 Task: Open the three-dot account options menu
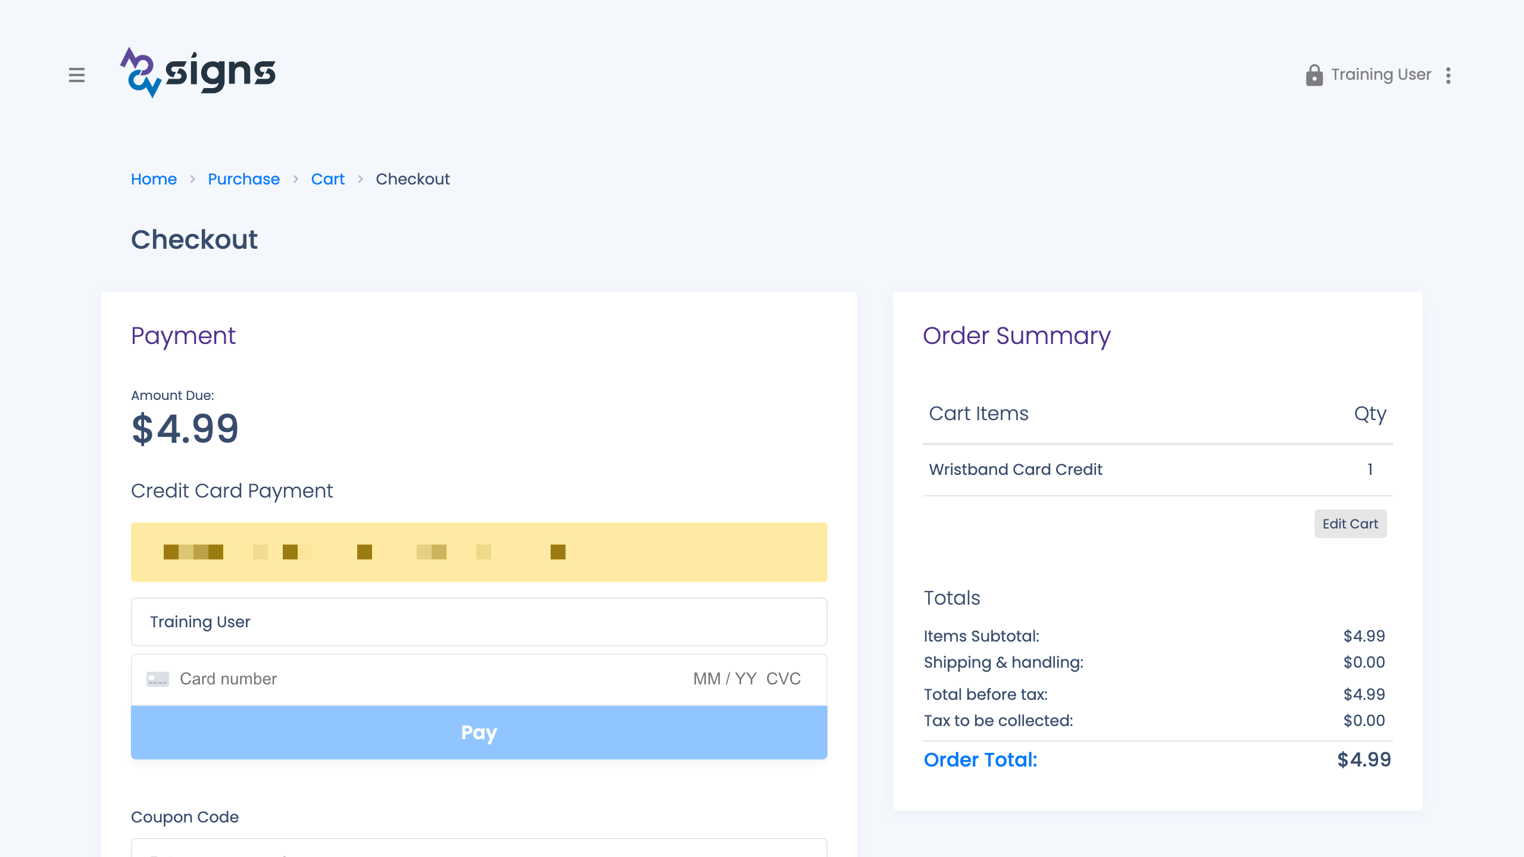pos(1448,75)
